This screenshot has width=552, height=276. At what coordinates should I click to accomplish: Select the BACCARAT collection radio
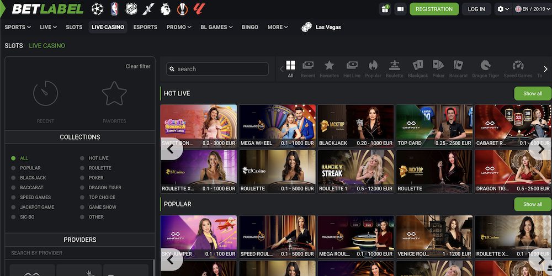pyautogui.click(x=13, y=188)
